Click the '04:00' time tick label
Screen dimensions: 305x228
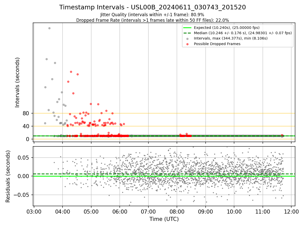click(63, 211)
